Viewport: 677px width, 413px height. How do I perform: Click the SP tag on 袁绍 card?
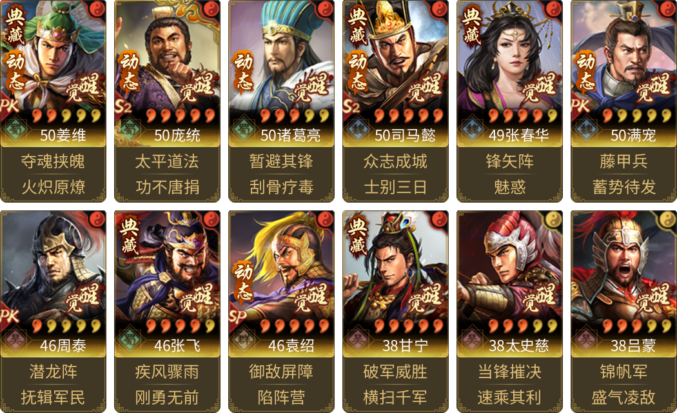237,317
